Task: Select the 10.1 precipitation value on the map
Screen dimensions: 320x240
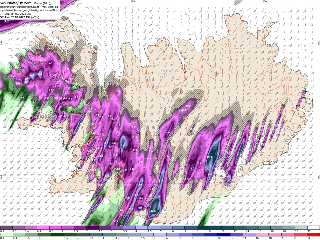Action: pos(93,209)
